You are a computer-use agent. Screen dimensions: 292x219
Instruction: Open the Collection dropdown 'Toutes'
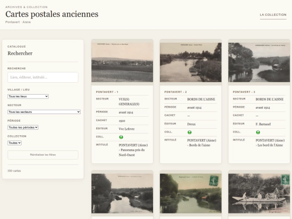click(15, 143)
